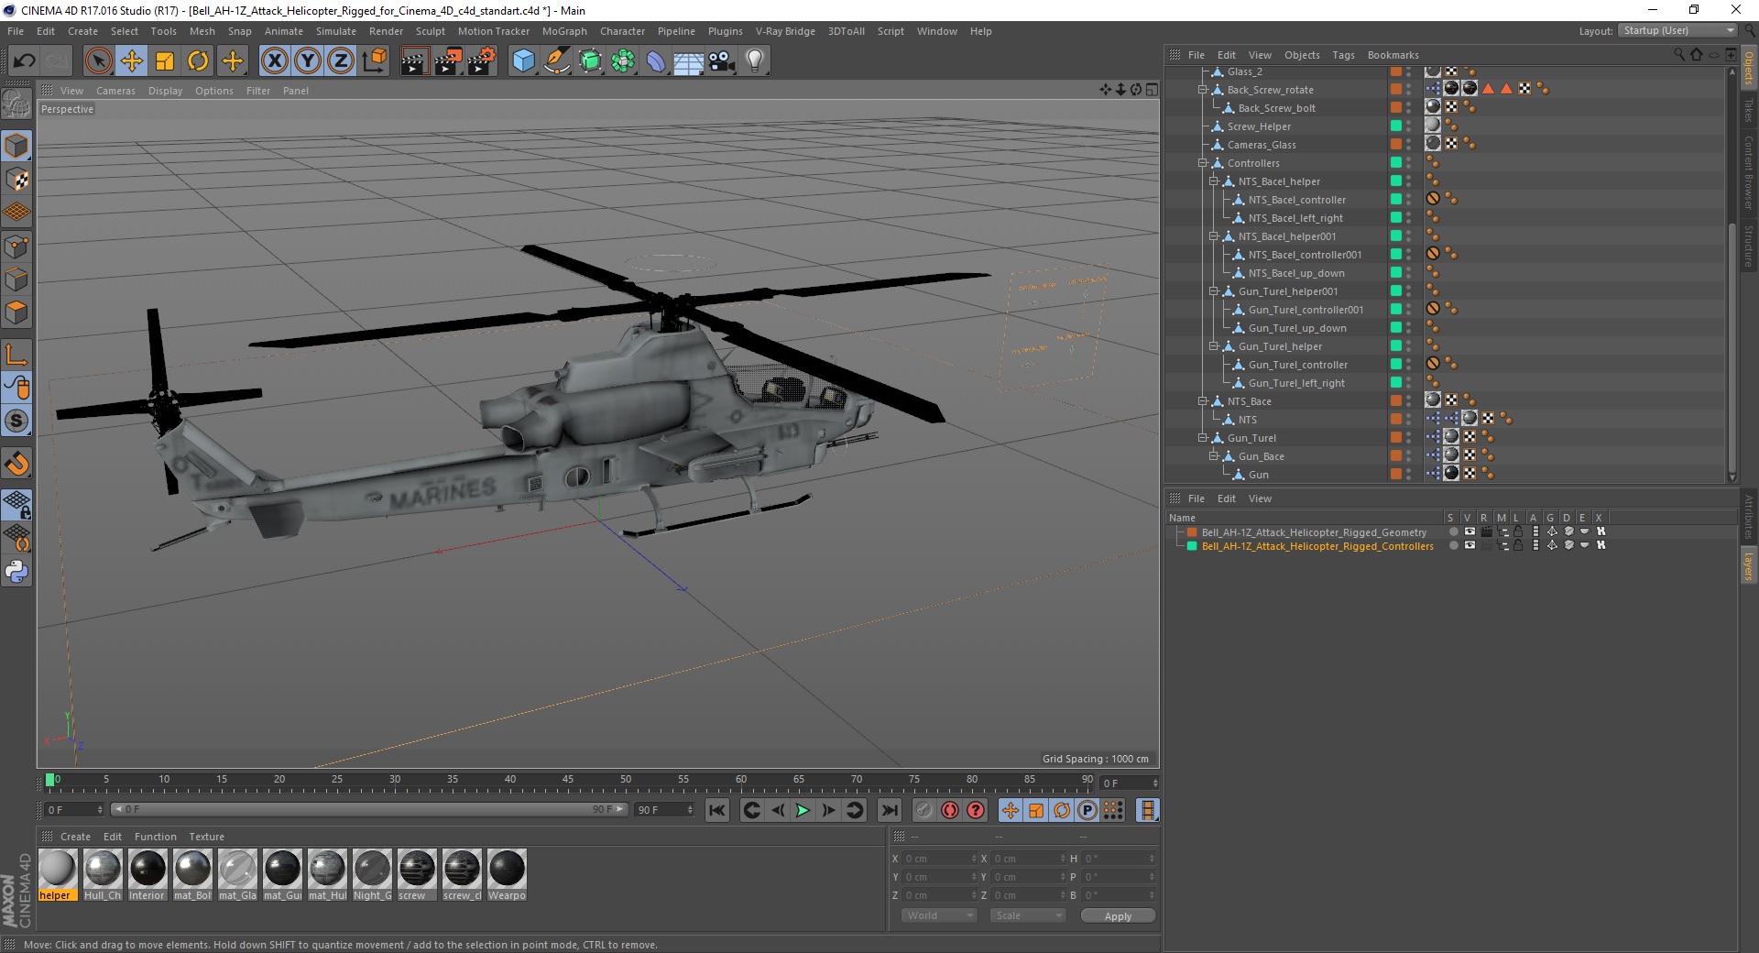Collapse the NTS_Bace hierarchy
The height and width of the screenshot is (953, 1759).
tap(1203, 401)
